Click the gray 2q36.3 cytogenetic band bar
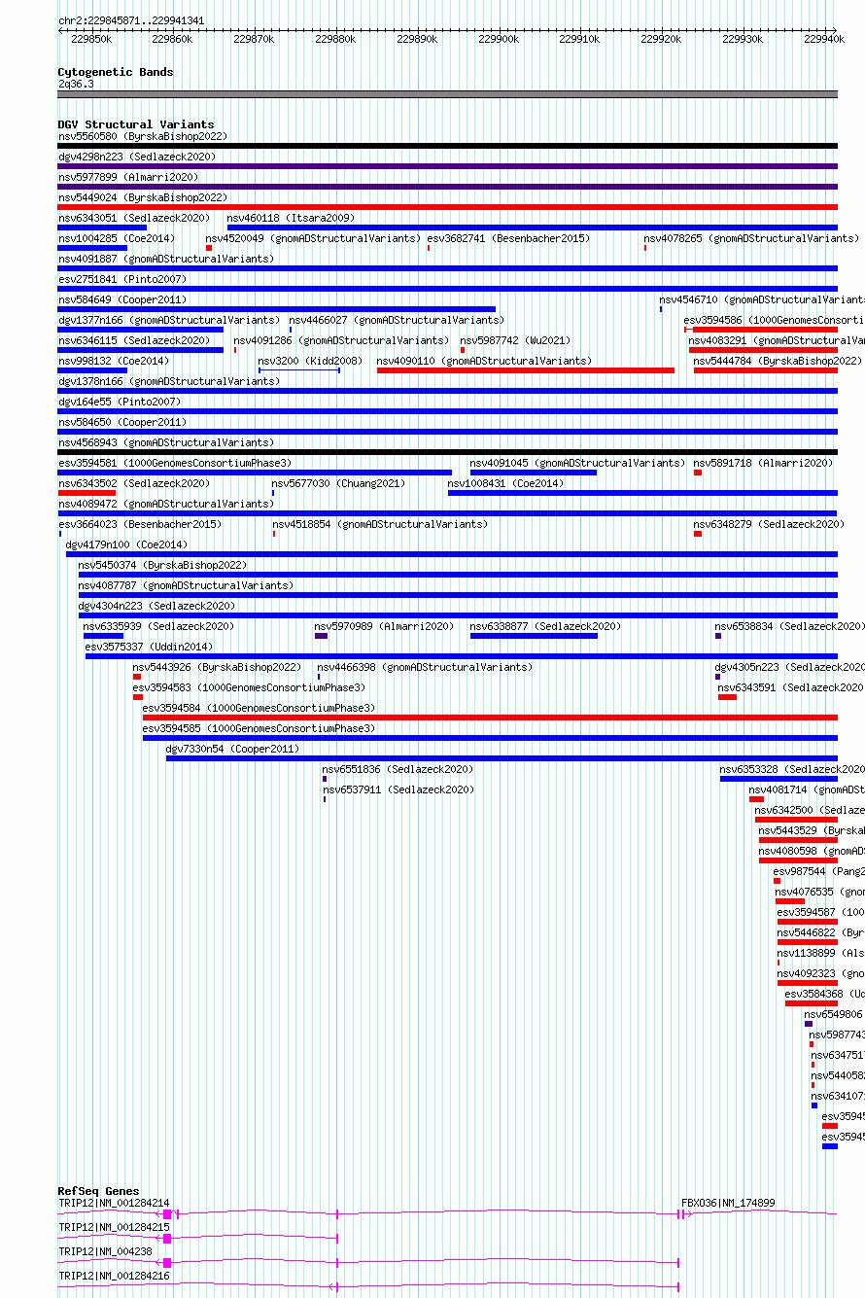The image size is (865, 1298). coord(447,94)
